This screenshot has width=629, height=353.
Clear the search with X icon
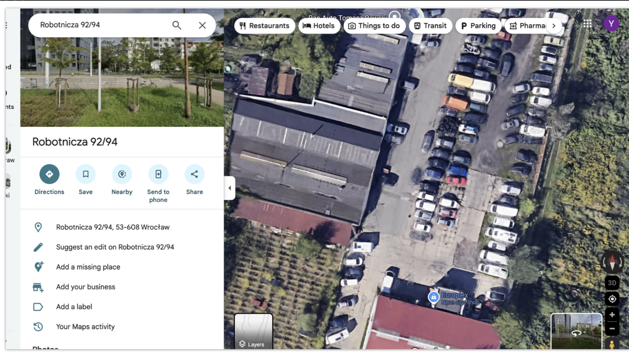(x=202, y=25)
